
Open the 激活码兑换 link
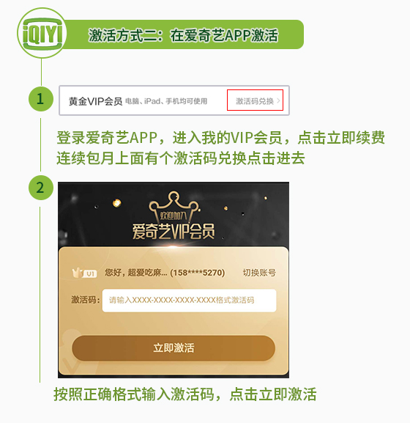click(255, 100)
